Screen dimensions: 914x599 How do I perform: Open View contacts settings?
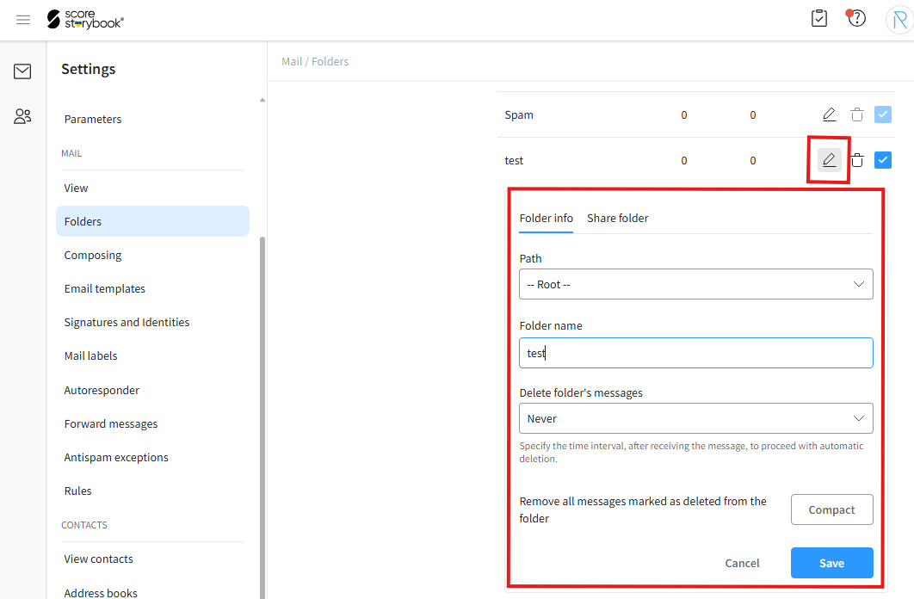pyautogui.click(x=98, y=559)
